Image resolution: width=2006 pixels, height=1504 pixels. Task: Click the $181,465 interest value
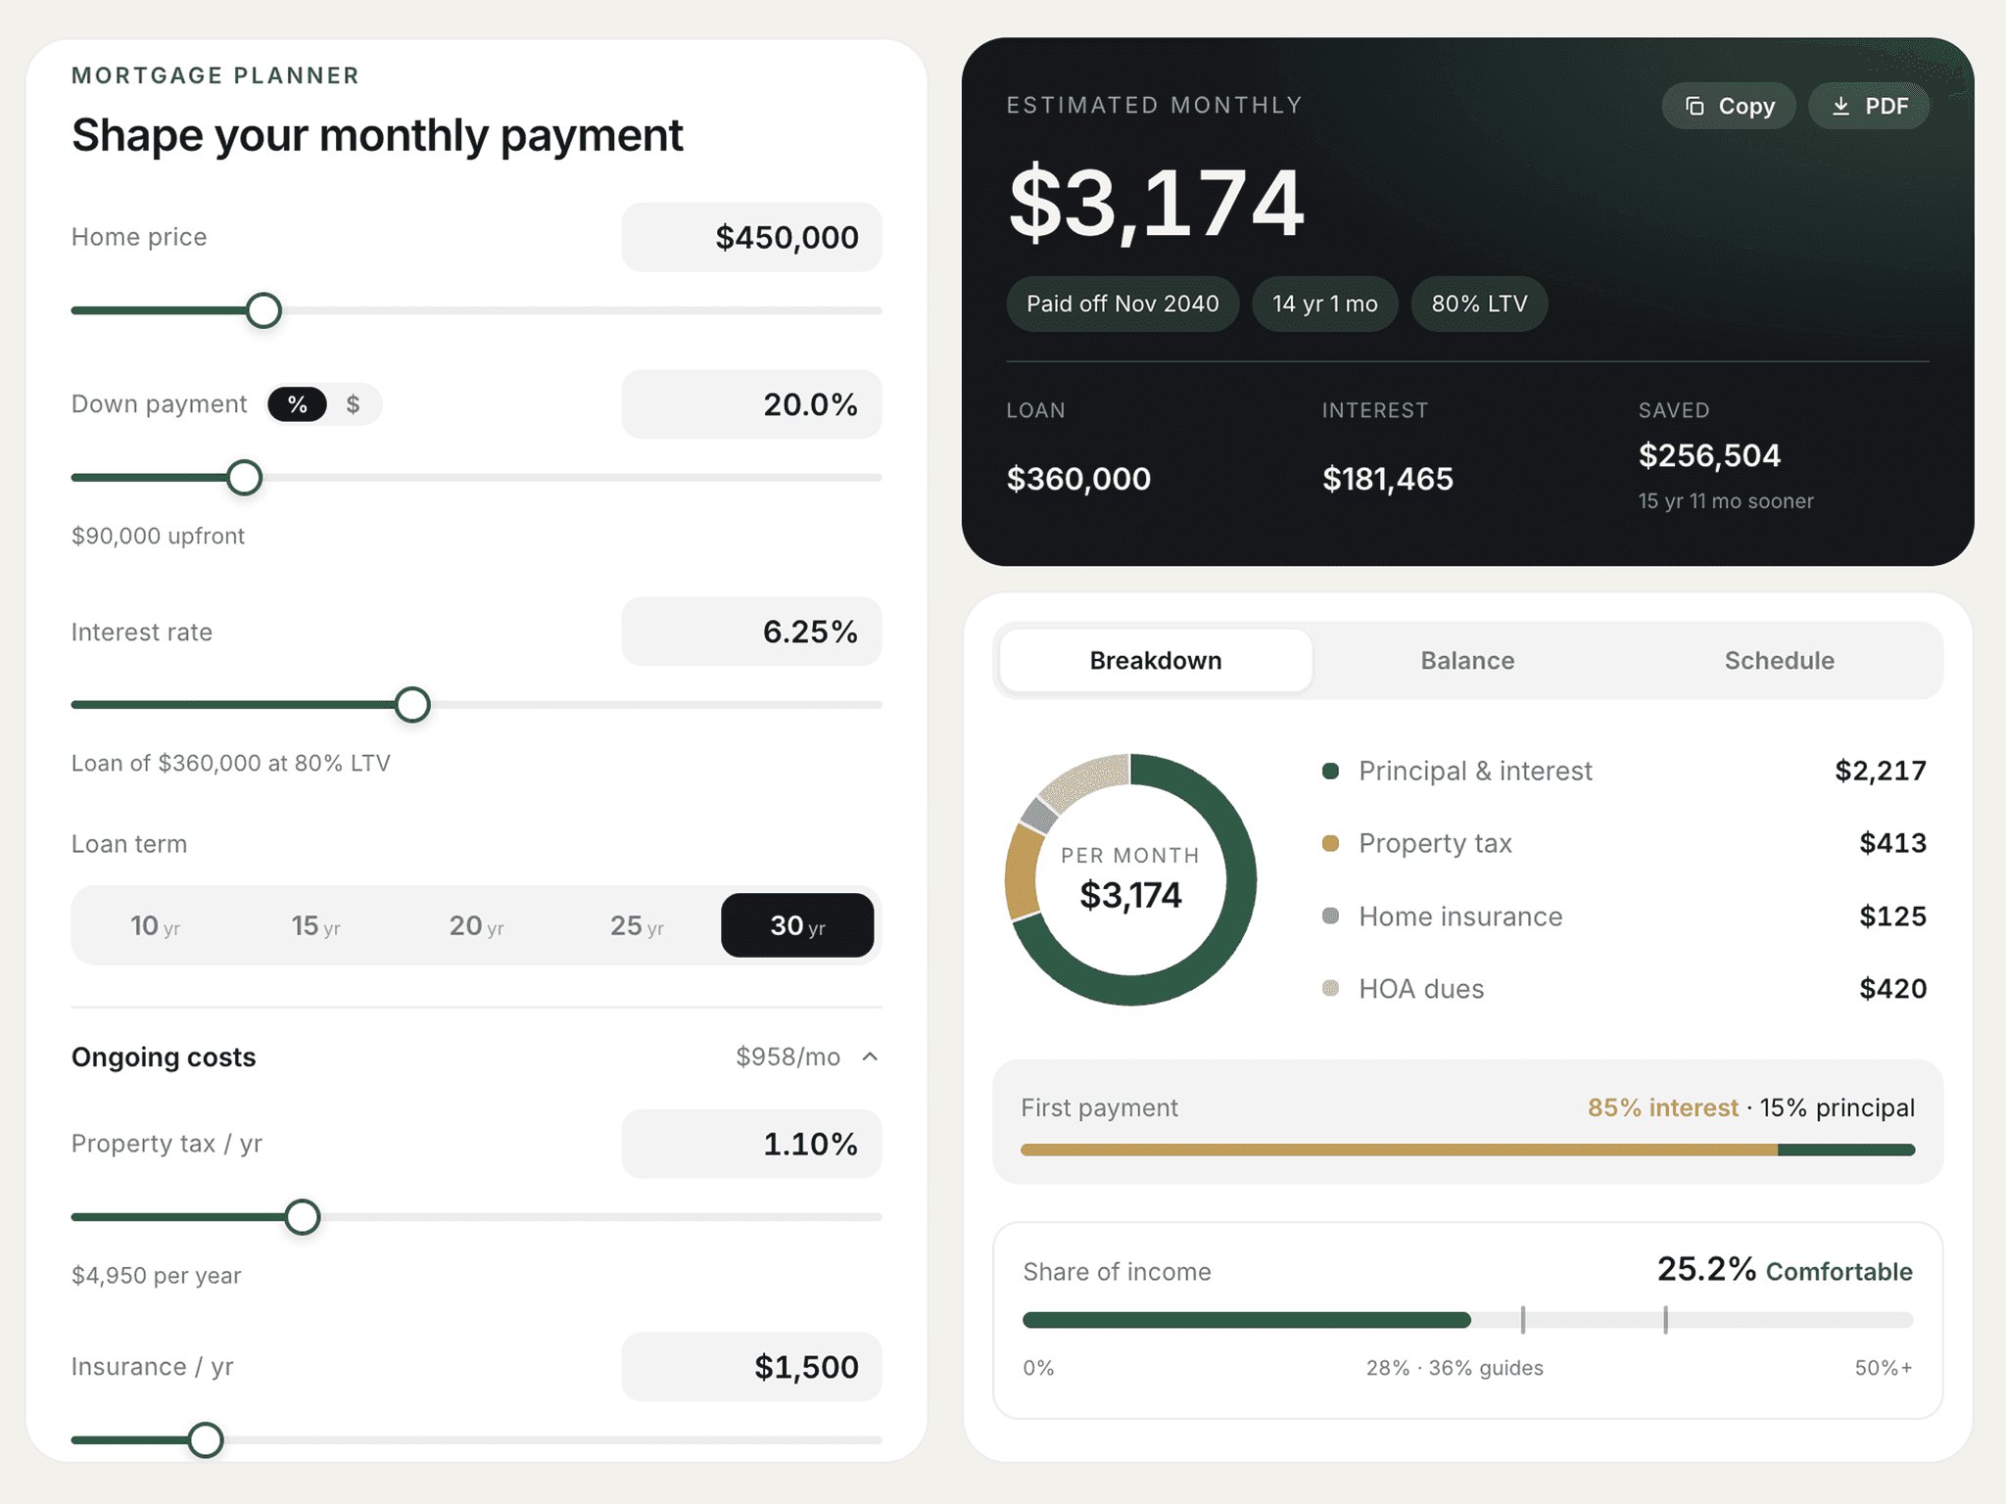(1387, 479)
